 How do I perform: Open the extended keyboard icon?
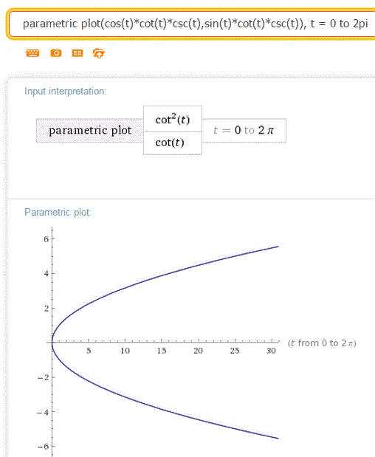pyautogui.click(x=32, y=53)
